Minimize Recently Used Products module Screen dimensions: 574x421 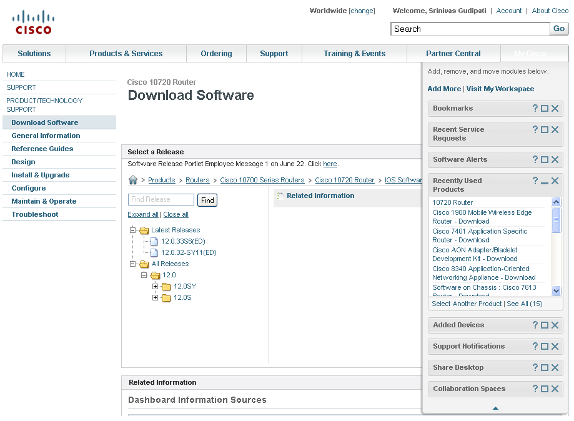[545, 182]
